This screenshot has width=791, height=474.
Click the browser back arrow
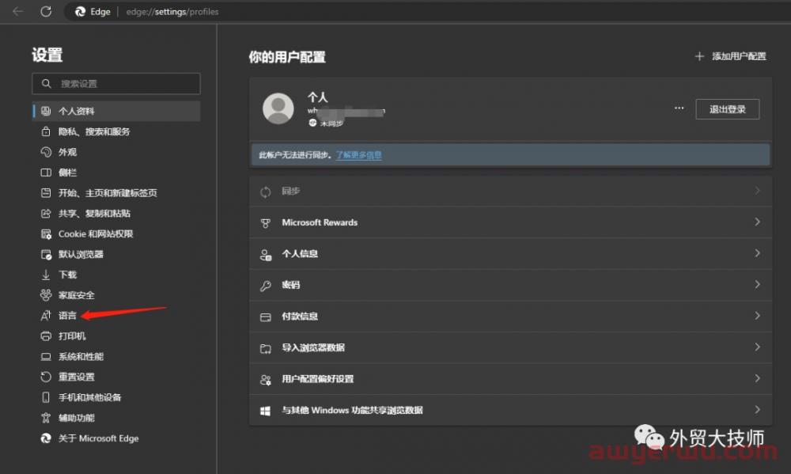click(x=17, y=11)
